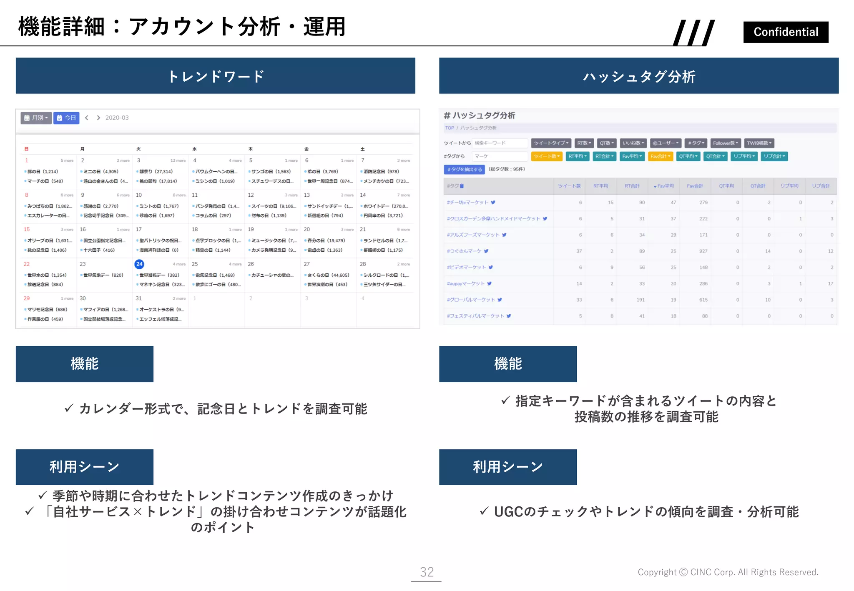Sort table by Fav平均 column header

664,186
